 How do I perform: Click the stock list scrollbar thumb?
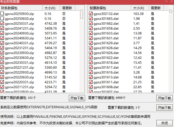tap(171, 11)
